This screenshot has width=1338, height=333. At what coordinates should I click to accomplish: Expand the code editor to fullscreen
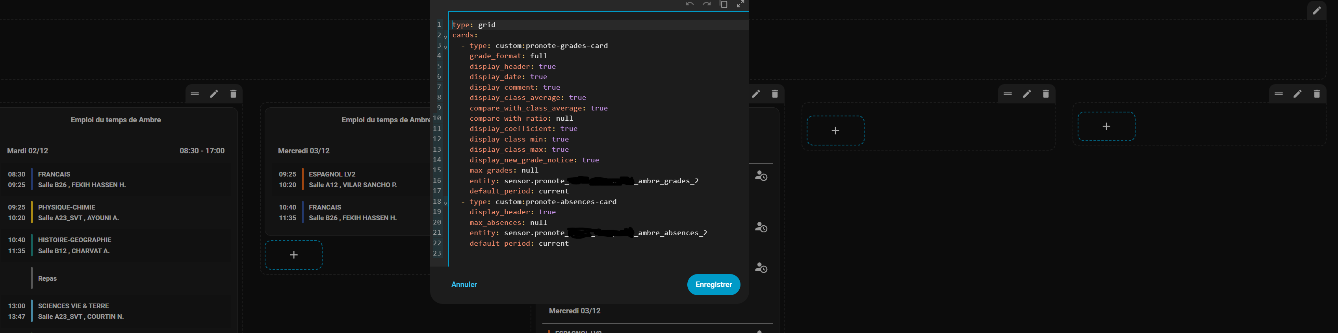click(740, 5)
